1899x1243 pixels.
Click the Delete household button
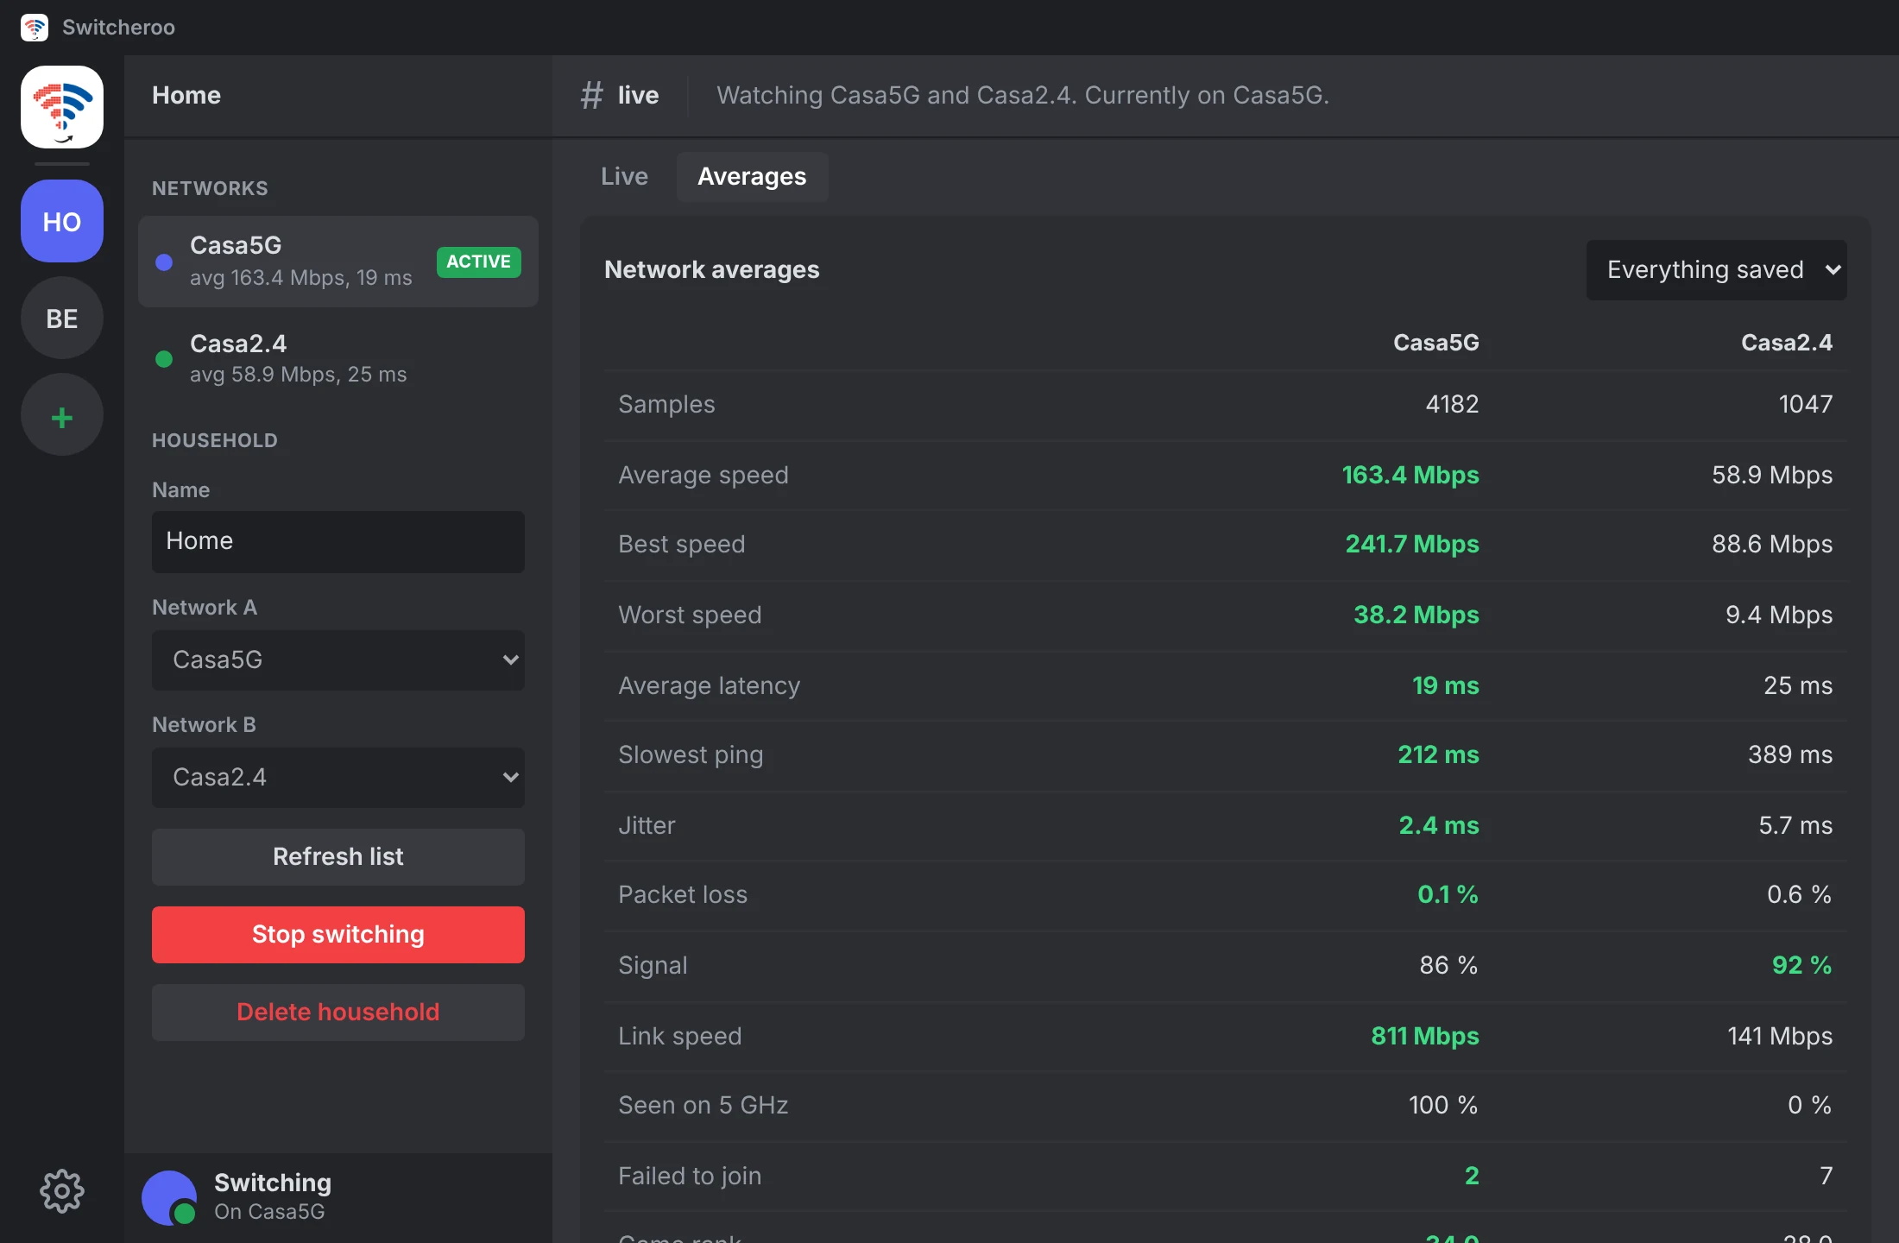(x=338, y=1013)
